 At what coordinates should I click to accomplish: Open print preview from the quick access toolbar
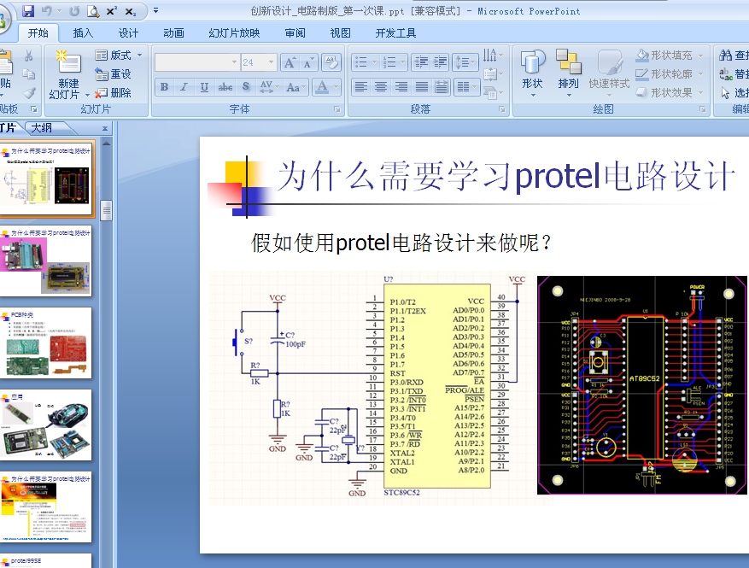point(93,11)
